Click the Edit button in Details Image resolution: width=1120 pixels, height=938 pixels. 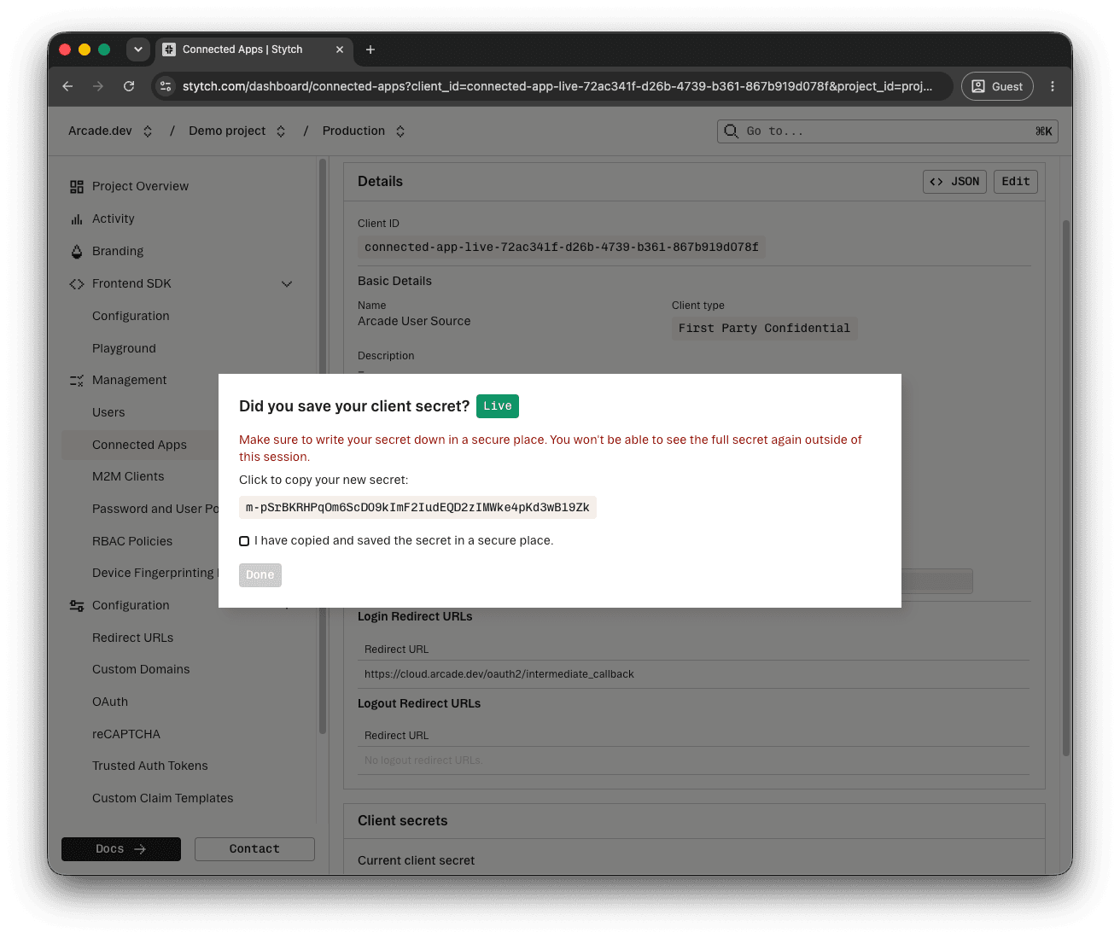click(x=1016, y=182)
